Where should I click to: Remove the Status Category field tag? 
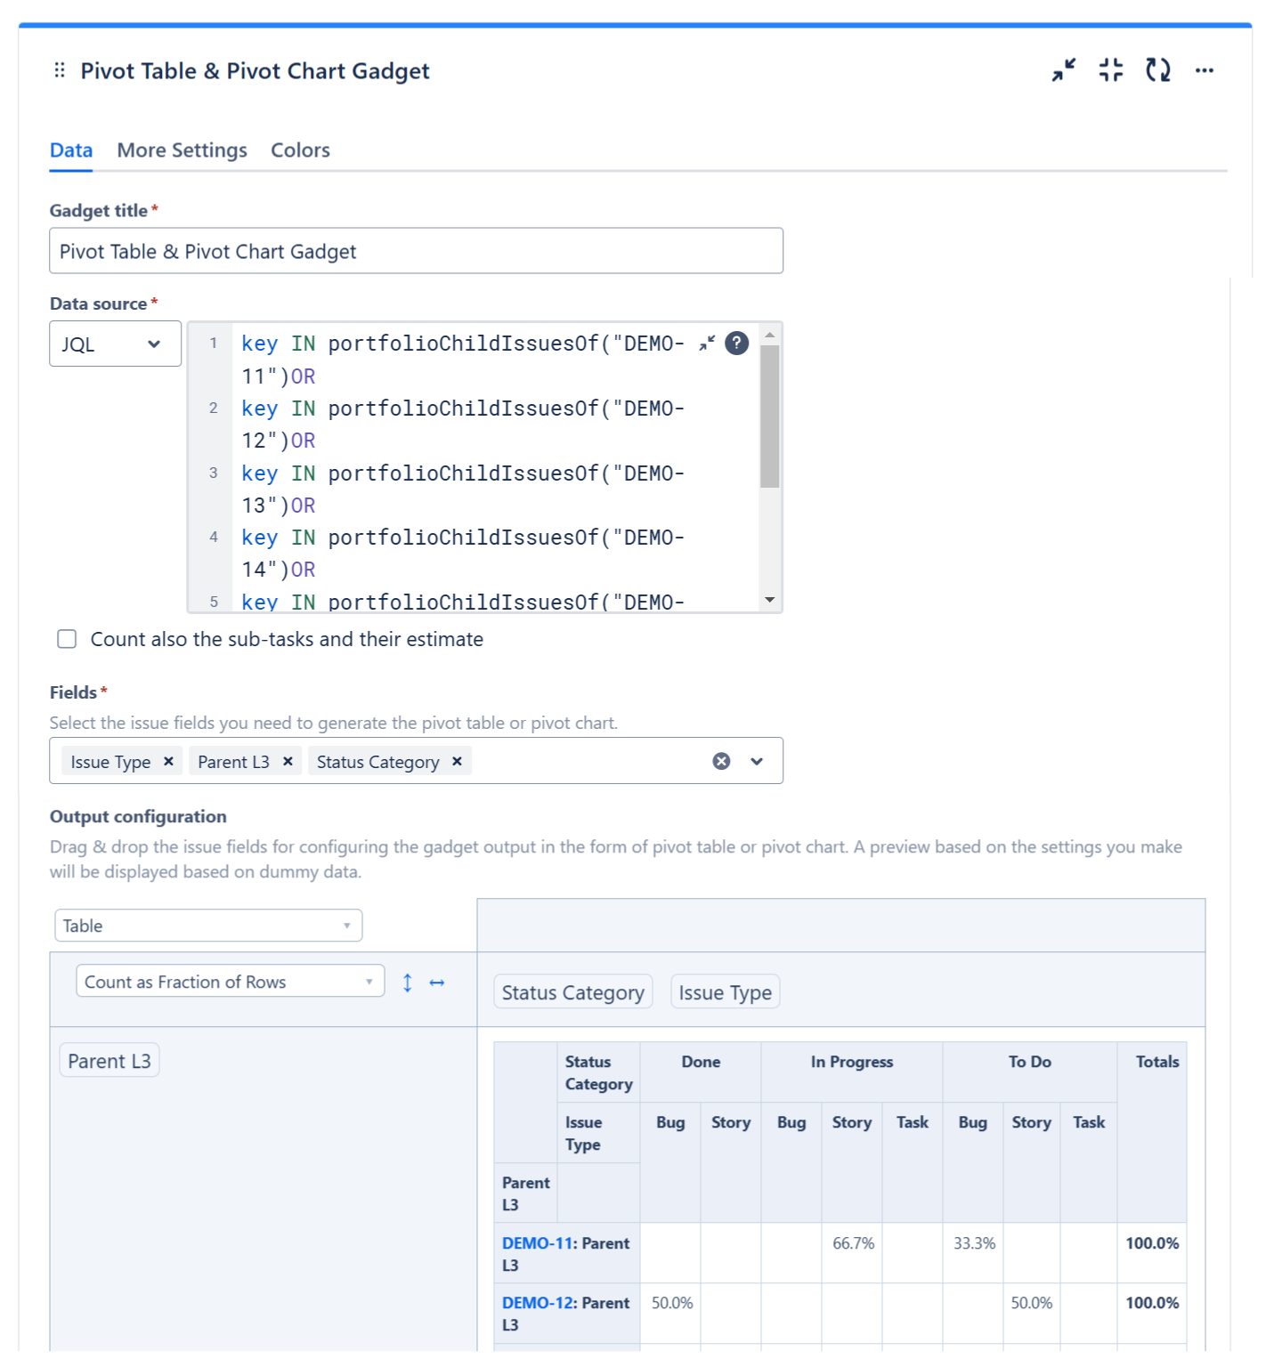(457, 762)
